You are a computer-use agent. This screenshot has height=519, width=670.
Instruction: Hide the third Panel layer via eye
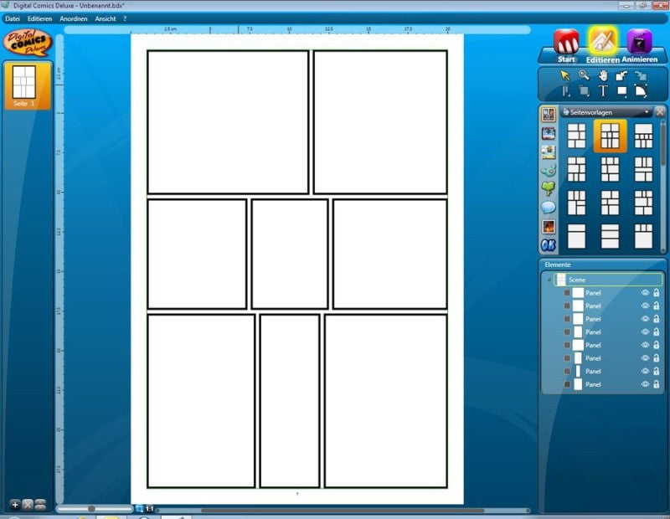coord(645,319)
